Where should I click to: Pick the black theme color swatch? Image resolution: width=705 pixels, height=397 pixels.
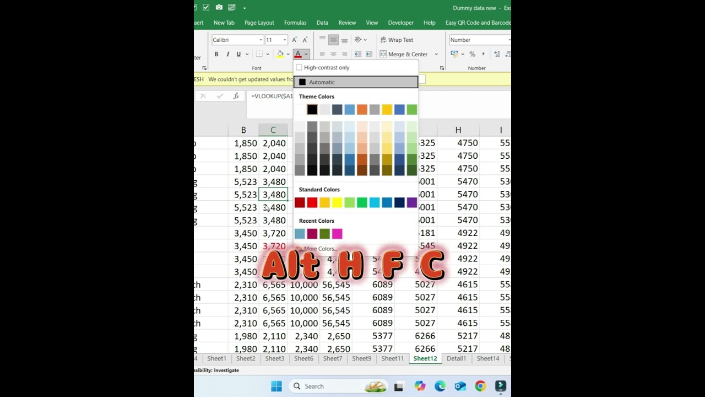pos(312,110)
